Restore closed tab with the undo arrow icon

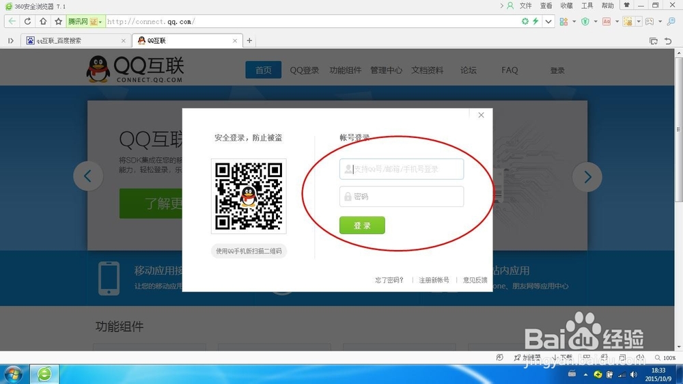tap(668, 41)
